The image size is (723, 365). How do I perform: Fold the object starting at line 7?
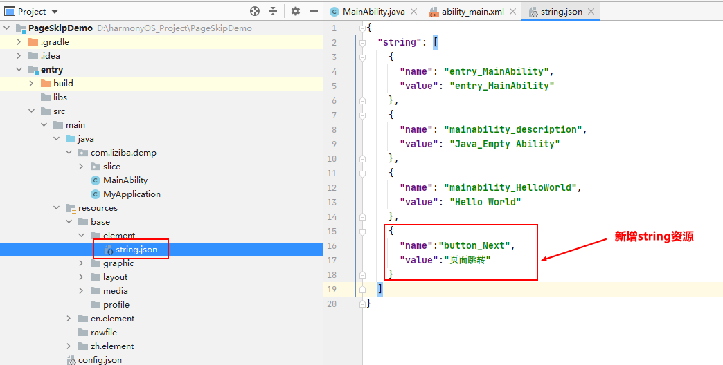[363, 115]
